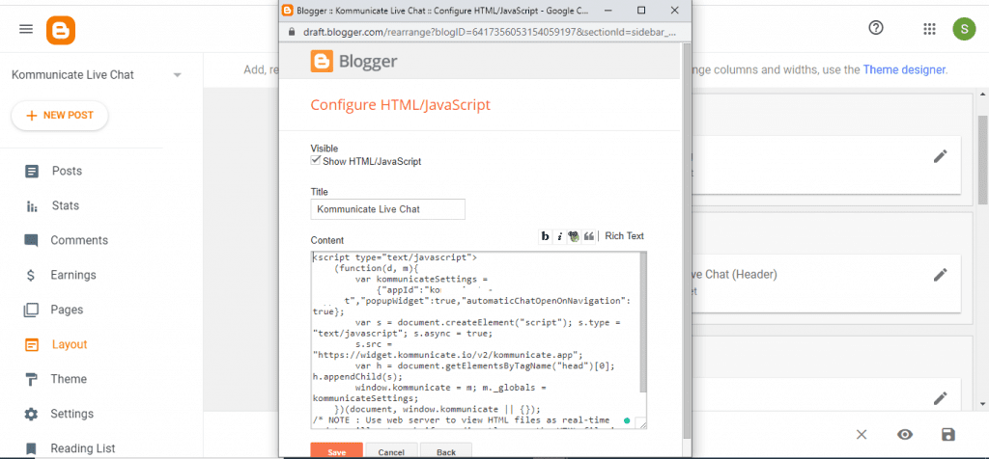The width and height of the screenshot is (989, 459).
Task: Click the address bar padlock icon
Action: (292, 32)
